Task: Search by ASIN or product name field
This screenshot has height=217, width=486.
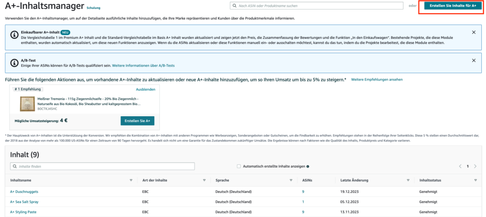Action: click(x=317, y=6)
